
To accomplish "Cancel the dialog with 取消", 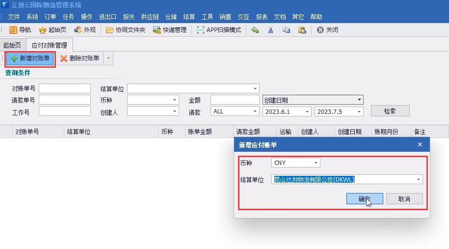I will coord(404,198).
